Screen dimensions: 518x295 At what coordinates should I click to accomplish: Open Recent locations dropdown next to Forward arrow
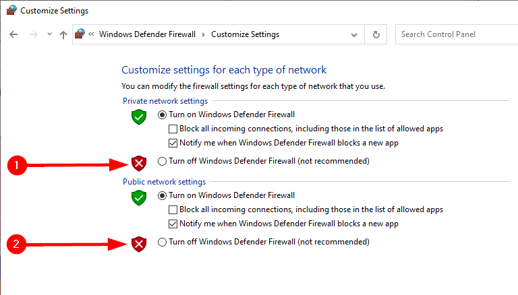click(49, 34)
